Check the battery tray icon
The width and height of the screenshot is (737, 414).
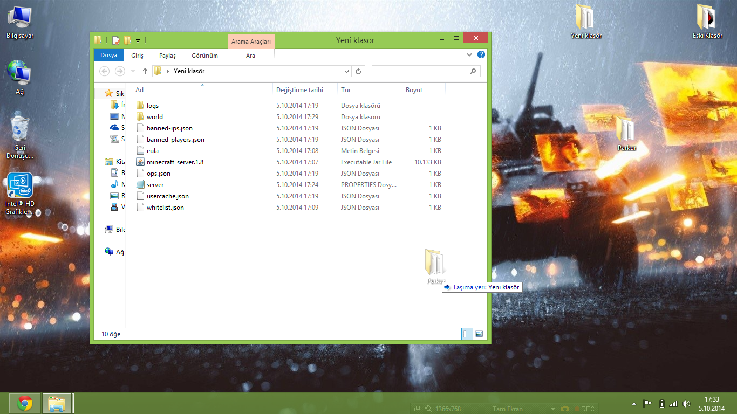(x=661, y=404)
